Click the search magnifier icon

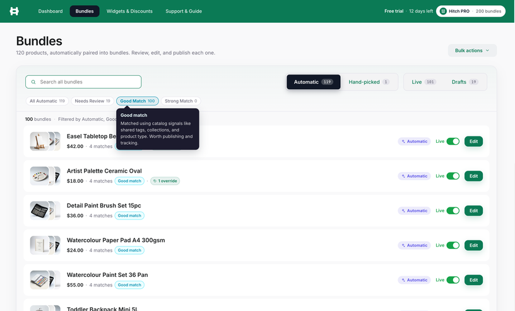[33, 82]
